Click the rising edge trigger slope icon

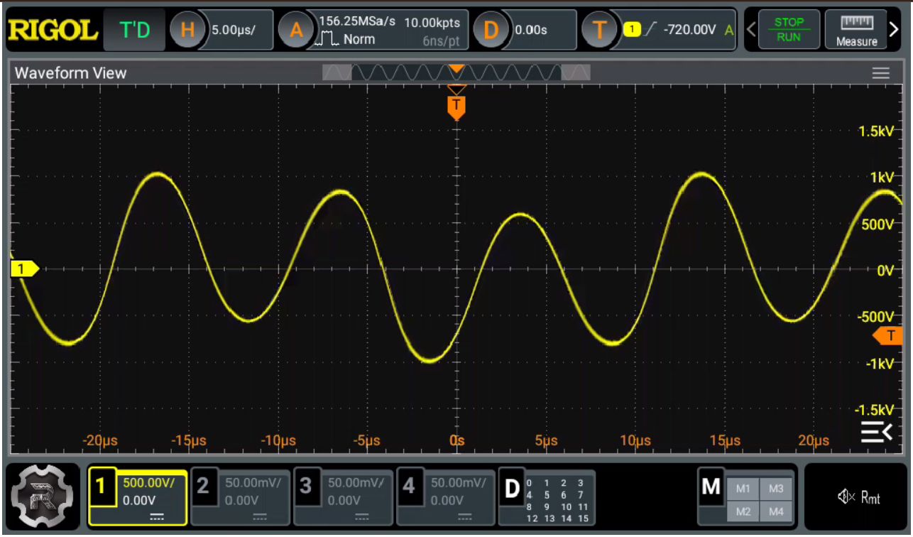point(650,30)
